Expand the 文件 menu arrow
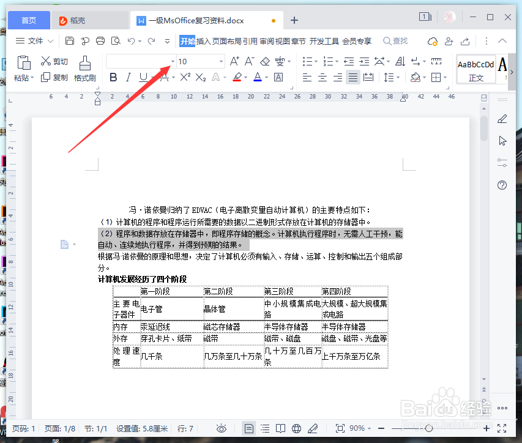 coord(50,41)
